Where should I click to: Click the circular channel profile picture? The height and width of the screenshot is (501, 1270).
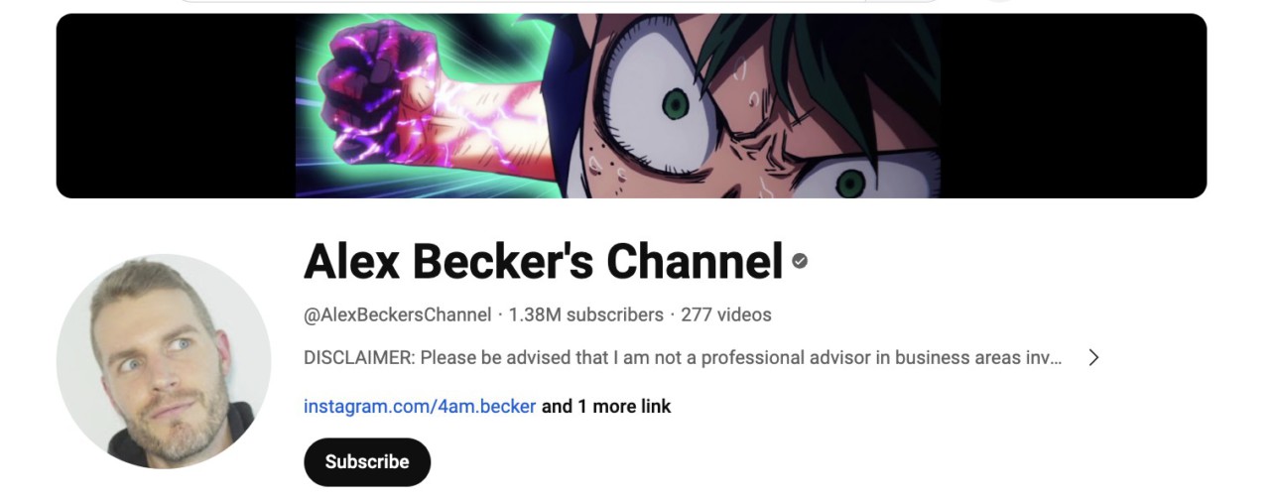tap(164, 361)
